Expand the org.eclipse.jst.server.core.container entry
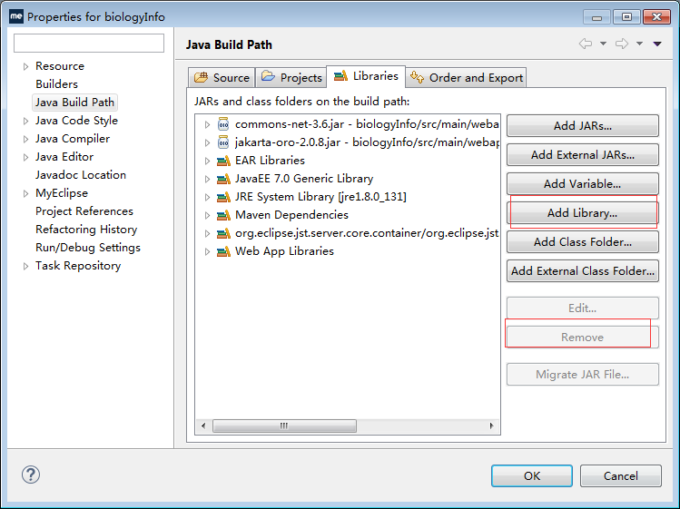680x509 pixels. 207,234
